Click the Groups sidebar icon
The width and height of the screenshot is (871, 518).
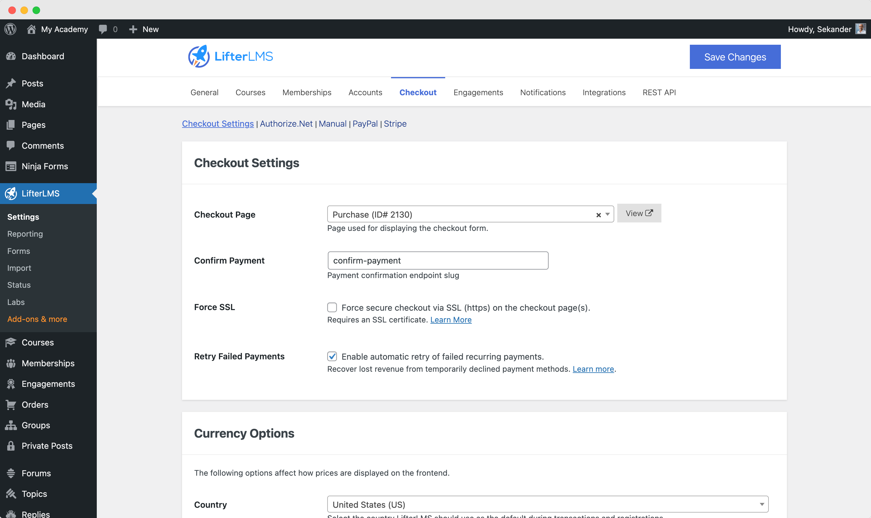[11, 425]
